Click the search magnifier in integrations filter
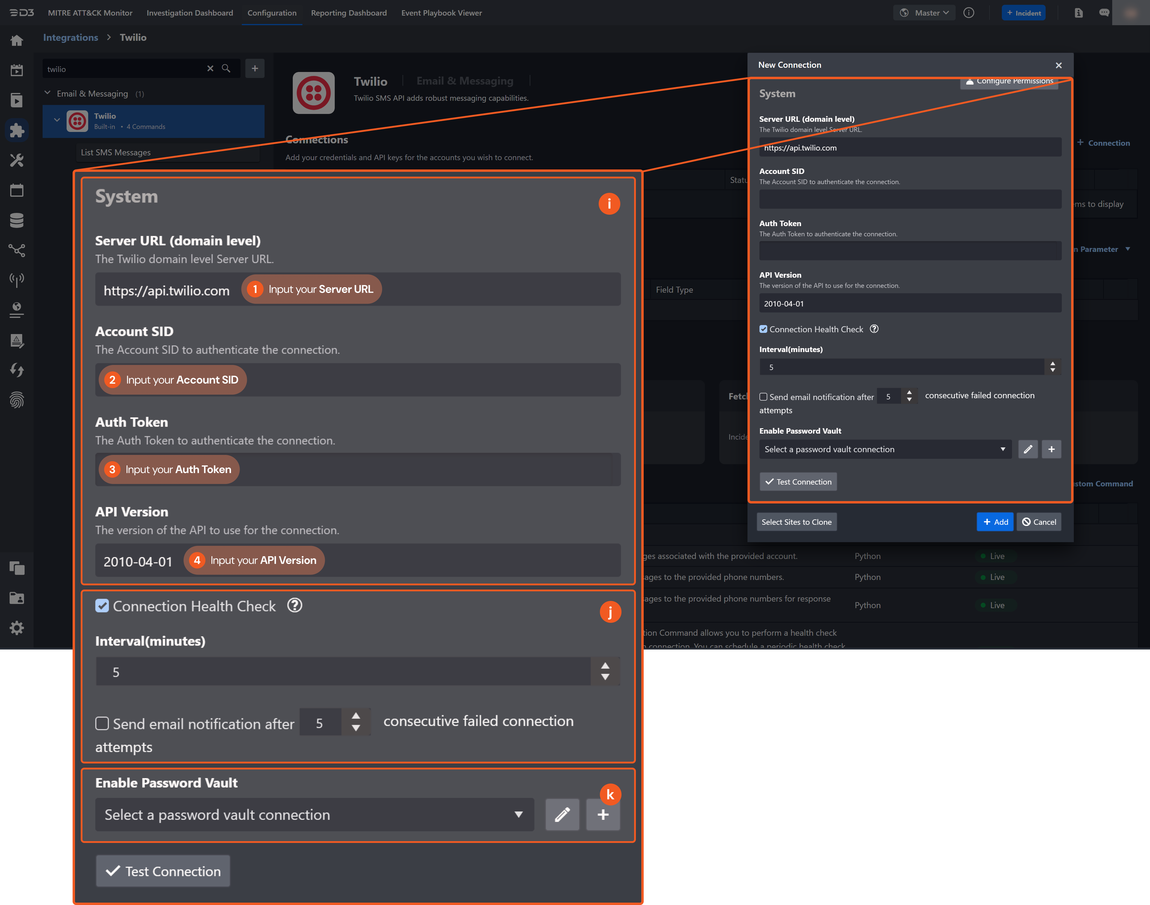 coord(226,69)
